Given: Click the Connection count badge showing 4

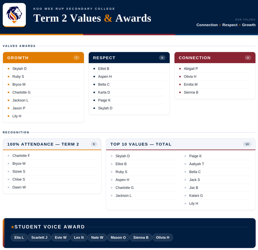Looking at the screenshot, I should click(248, 58).
